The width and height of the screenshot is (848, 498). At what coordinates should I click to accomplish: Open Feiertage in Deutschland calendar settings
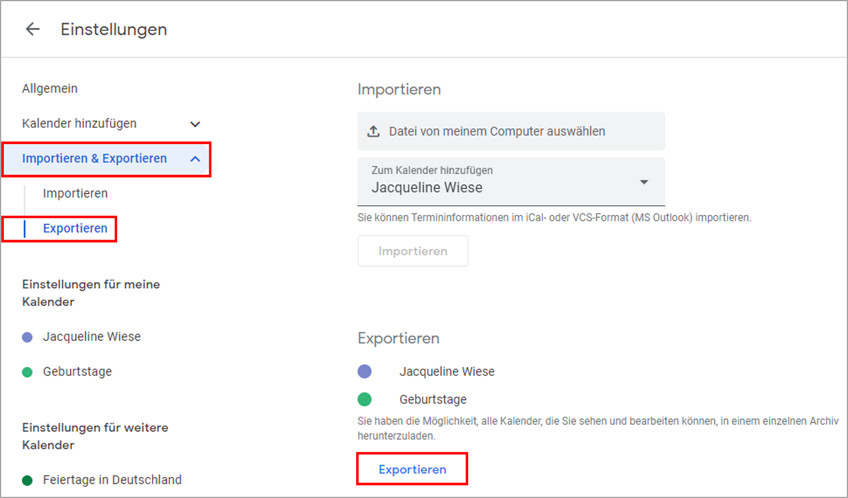click(113, 480)
